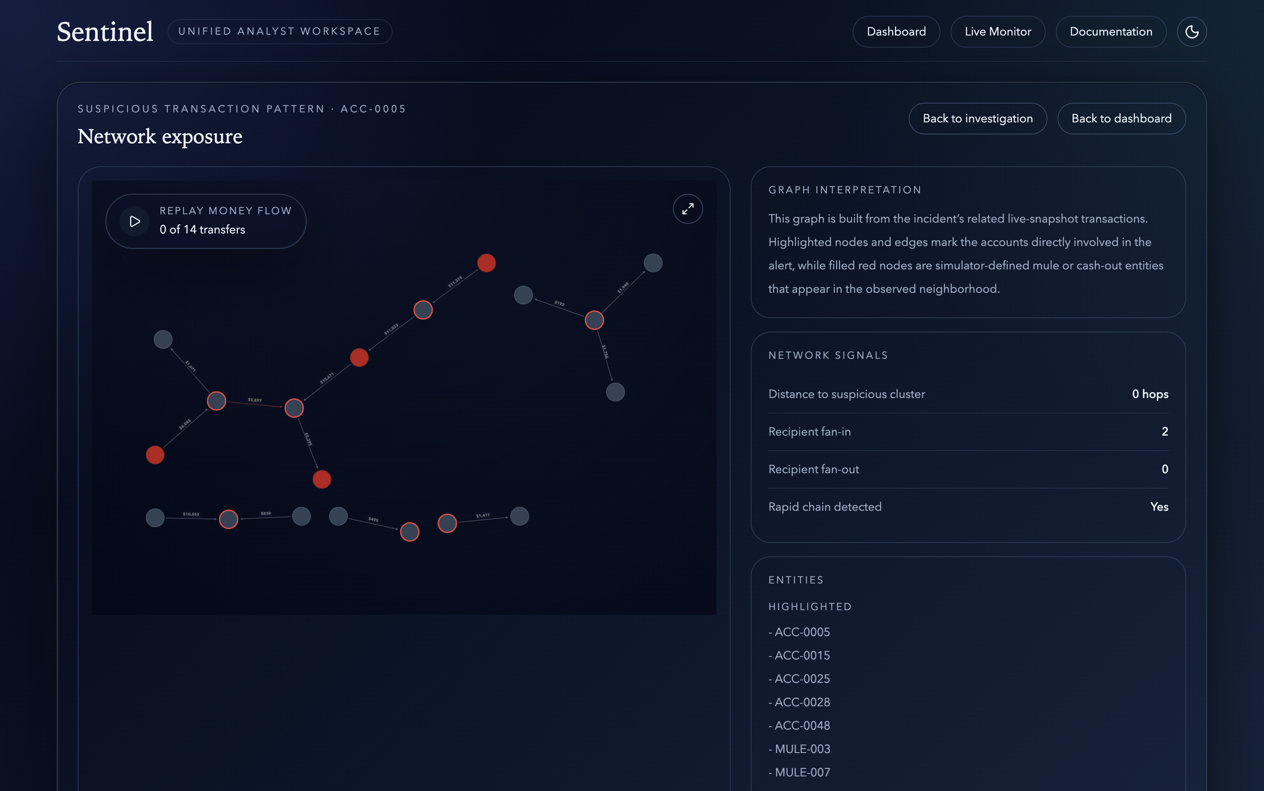Click the red node sending $10,671
This screenshot has width=1264, height=791.
point(359,357)
